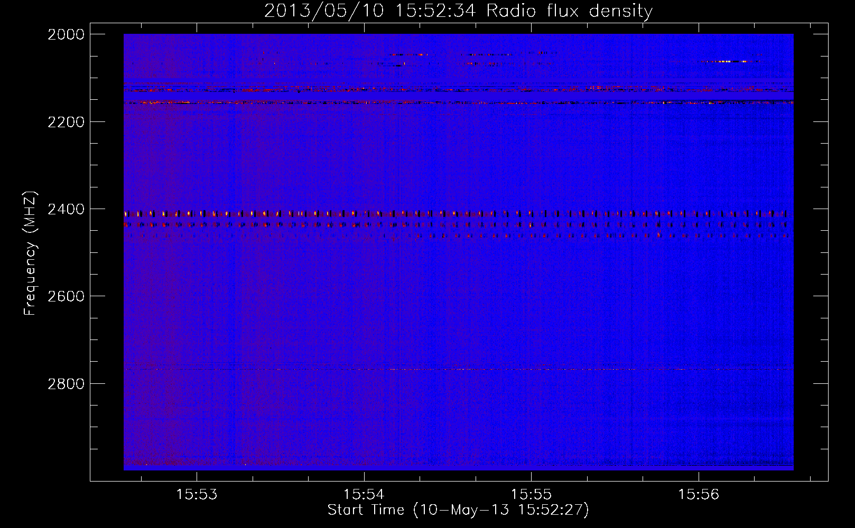
Task: Click the 'Frequency (MHZ)' axis title
Action: 31,253
